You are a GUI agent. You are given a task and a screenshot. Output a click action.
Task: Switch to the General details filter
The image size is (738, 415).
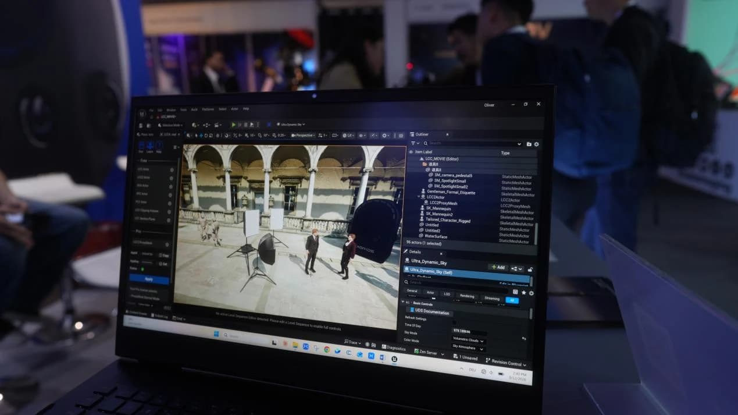pos(412,290)
